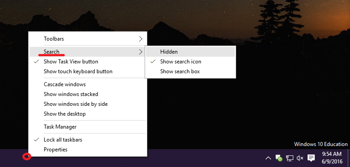This screenshot has width=350, height=167.
Task: Choose Show windows side by side
Action: [x=87, y=104]
